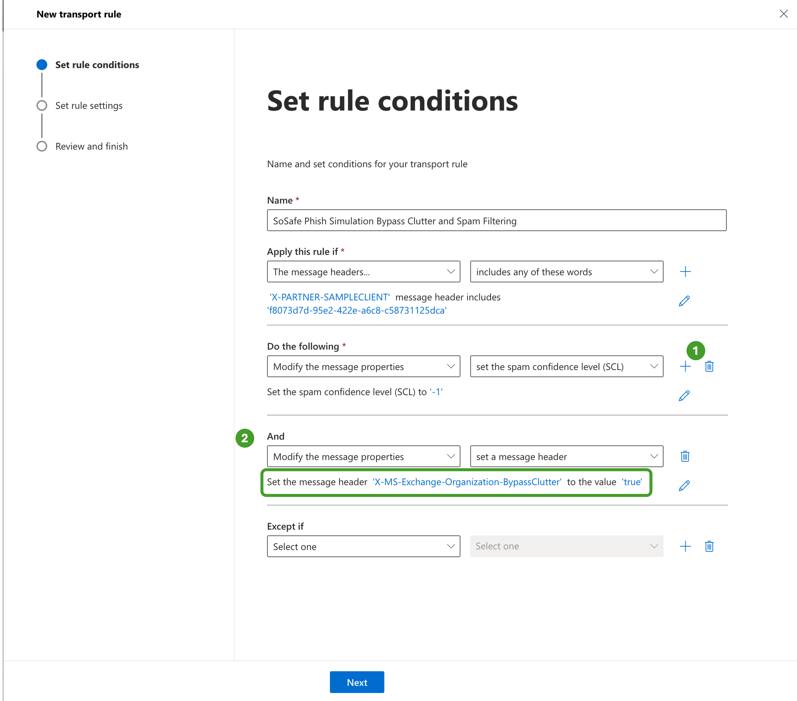Open 'The message headers...' condition dropdown

point(363,272)
